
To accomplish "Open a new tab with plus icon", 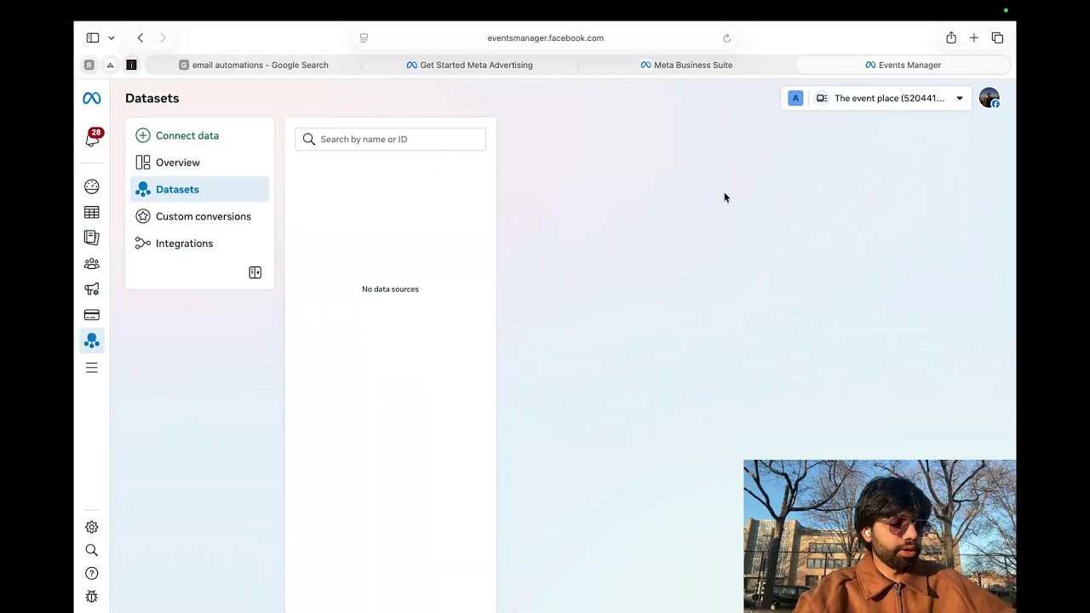I will click(x=974, y=37).
